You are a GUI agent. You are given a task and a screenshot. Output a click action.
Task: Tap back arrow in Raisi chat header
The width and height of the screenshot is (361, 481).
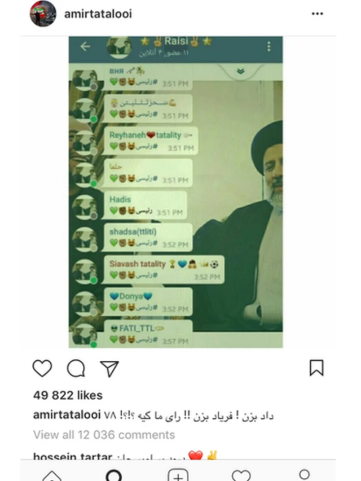tap(85, 46)
